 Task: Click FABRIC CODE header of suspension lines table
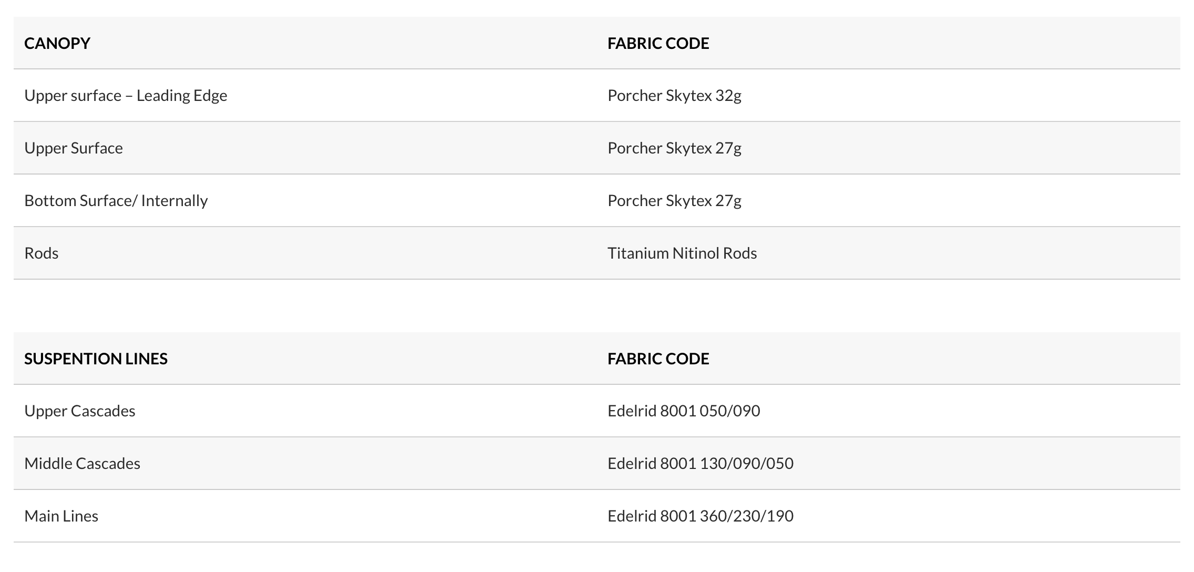coord(658,359)
